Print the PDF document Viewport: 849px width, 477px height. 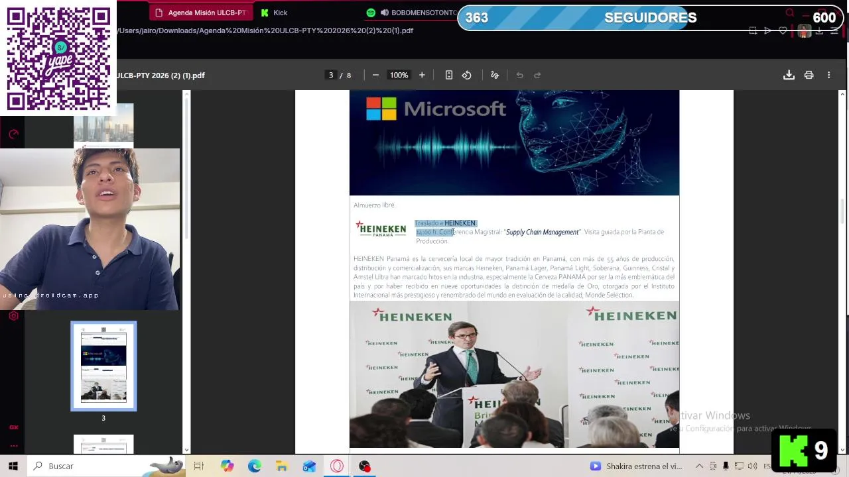[x=809, y=75]
